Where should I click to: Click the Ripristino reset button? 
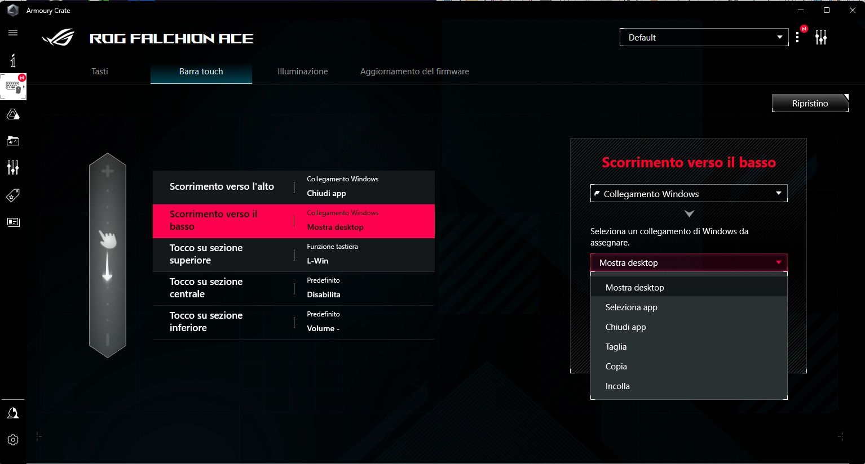[x=810, y=103]
